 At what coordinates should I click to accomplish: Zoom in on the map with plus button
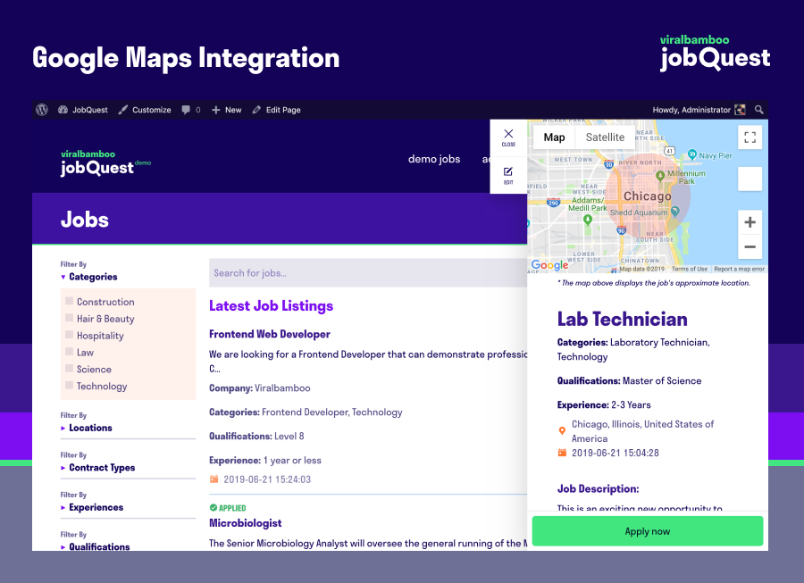tap(750, 222)
